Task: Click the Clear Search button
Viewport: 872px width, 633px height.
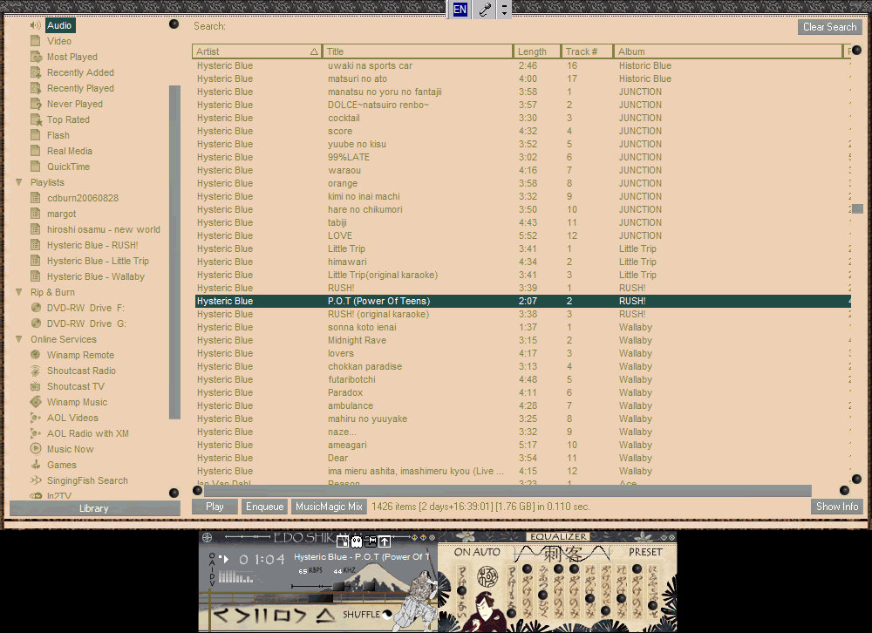Action: pos(830,27)
